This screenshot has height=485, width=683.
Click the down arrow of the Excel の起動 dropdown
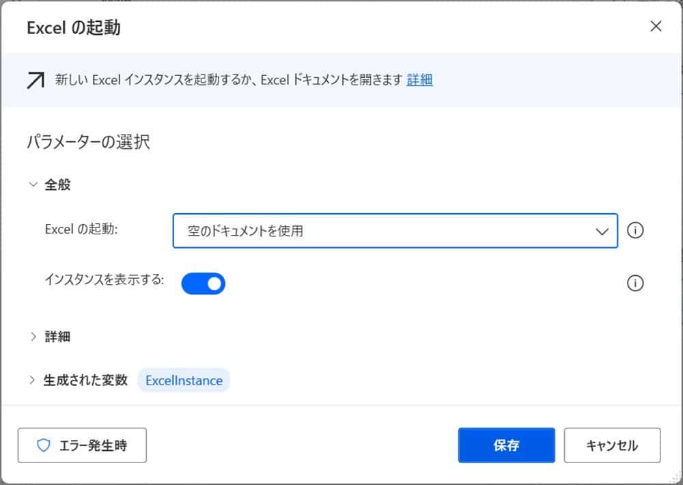click(602, 232)
